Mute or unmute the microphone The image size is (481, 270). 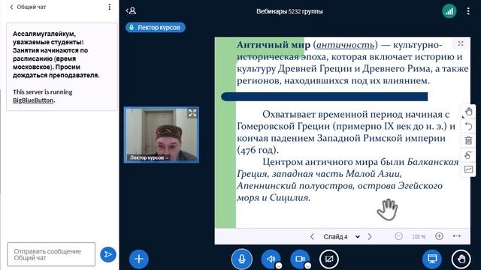(x=242, y=259)
